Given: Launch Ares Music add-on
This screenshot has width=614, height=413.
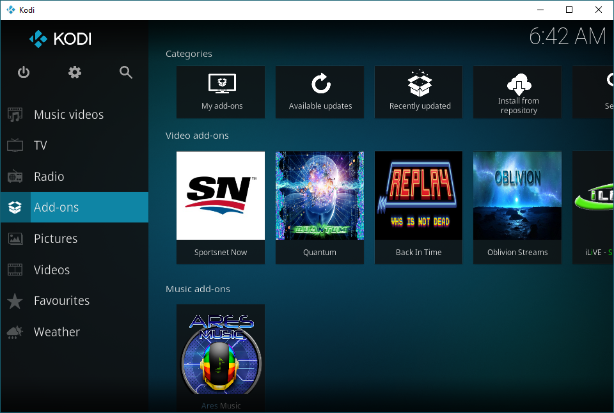Looking at the screenshot, I should 221,358.
